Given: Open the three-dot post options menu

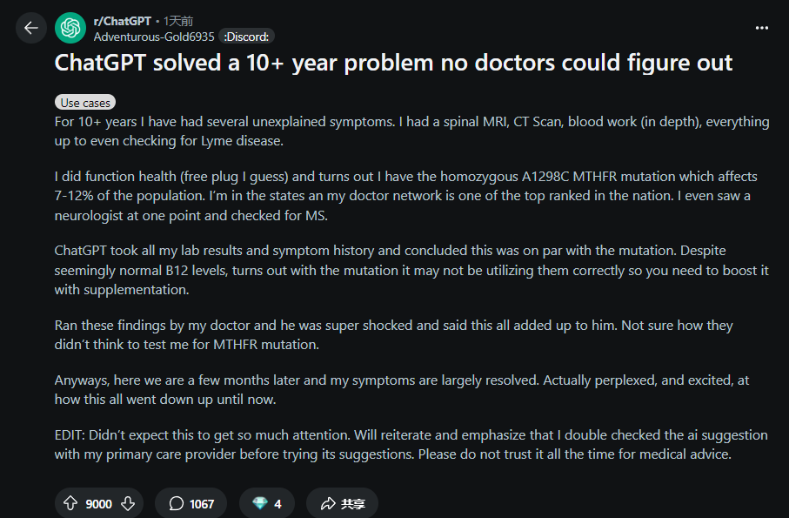Looking at the screenshot, I should tap(762, 28).
